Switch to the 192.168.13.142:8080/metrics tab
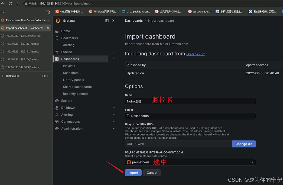This screenshot has width=283, height=185. tap(26, 67)
